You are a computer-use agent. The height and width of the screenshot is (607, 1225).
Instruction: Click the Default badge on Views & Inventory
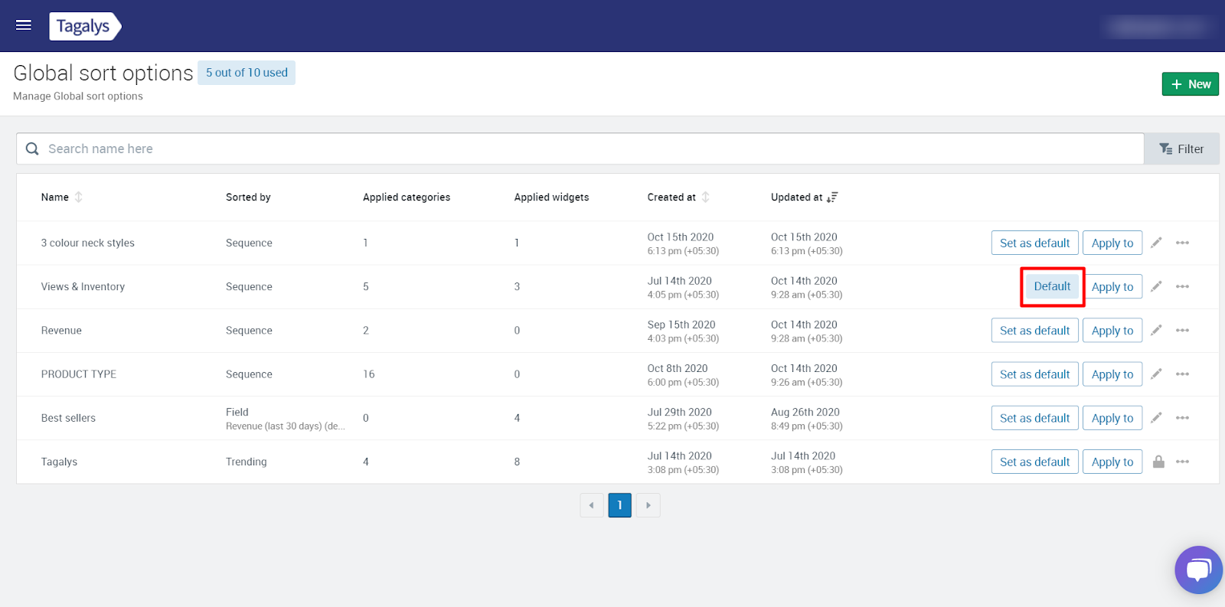1052,286
